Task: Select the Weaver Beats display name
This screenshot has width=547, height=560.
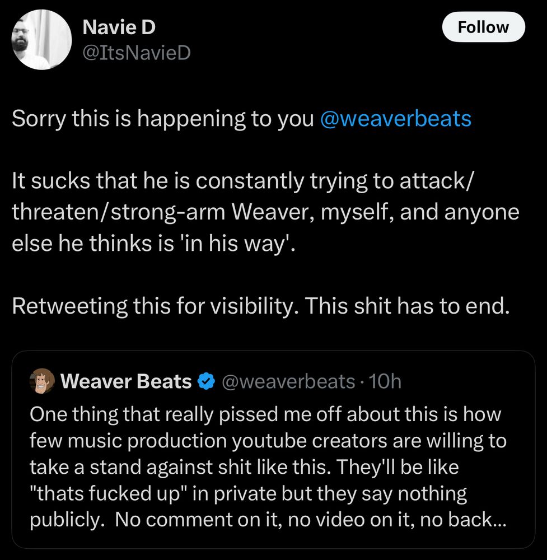Action: click(x=126, y=381)
